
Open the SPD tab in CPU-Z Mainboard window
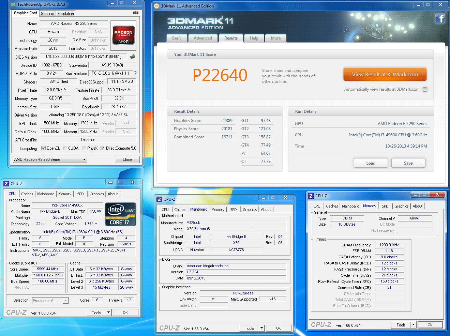[233, 210]
